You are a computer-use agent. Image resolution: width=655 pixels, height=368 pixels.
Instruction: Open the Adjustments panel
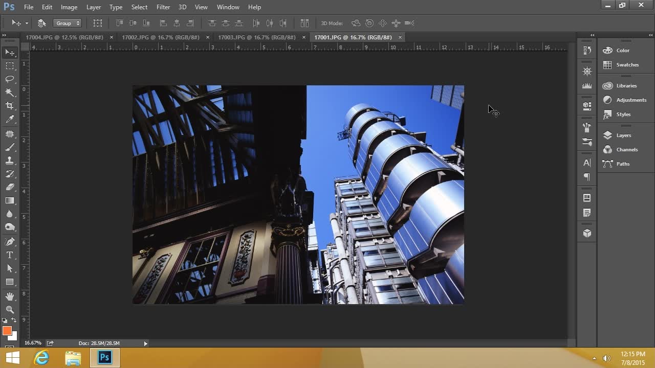tap(631, 100)
